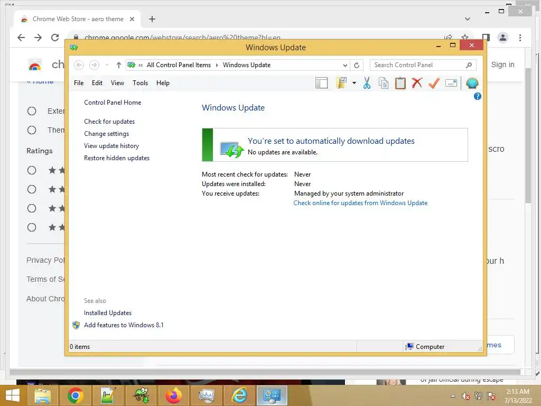Open View update history
The image size is (541, 406).
coord(111,146)
